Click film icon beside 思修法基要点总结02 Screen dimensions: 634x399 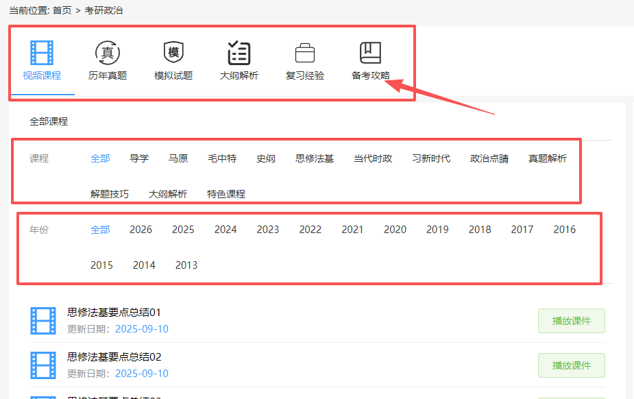pyautogui.click(x=43, y=365)
